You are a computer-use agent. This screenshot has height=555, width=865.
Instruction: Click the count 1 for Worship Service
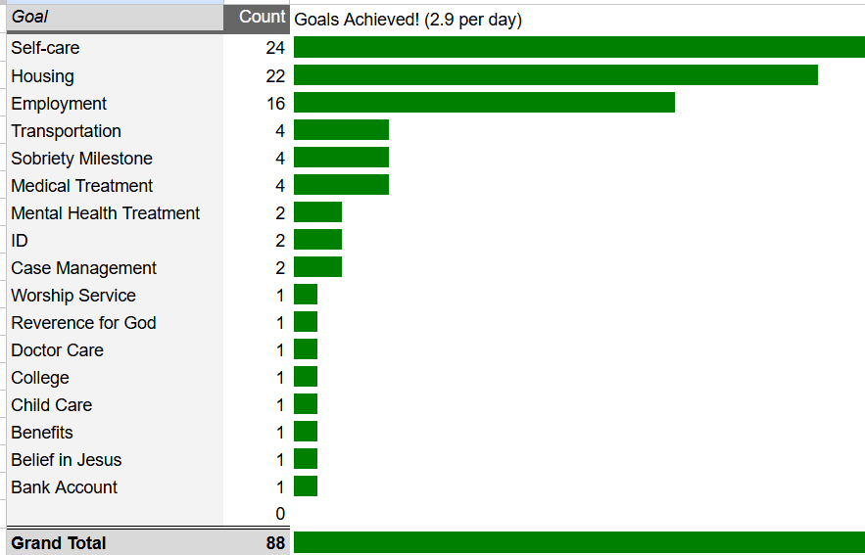coord(280,296)
